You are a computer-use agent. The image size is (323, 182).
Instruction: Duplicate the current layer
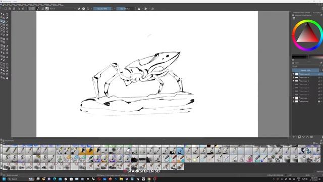click(299, 137)
